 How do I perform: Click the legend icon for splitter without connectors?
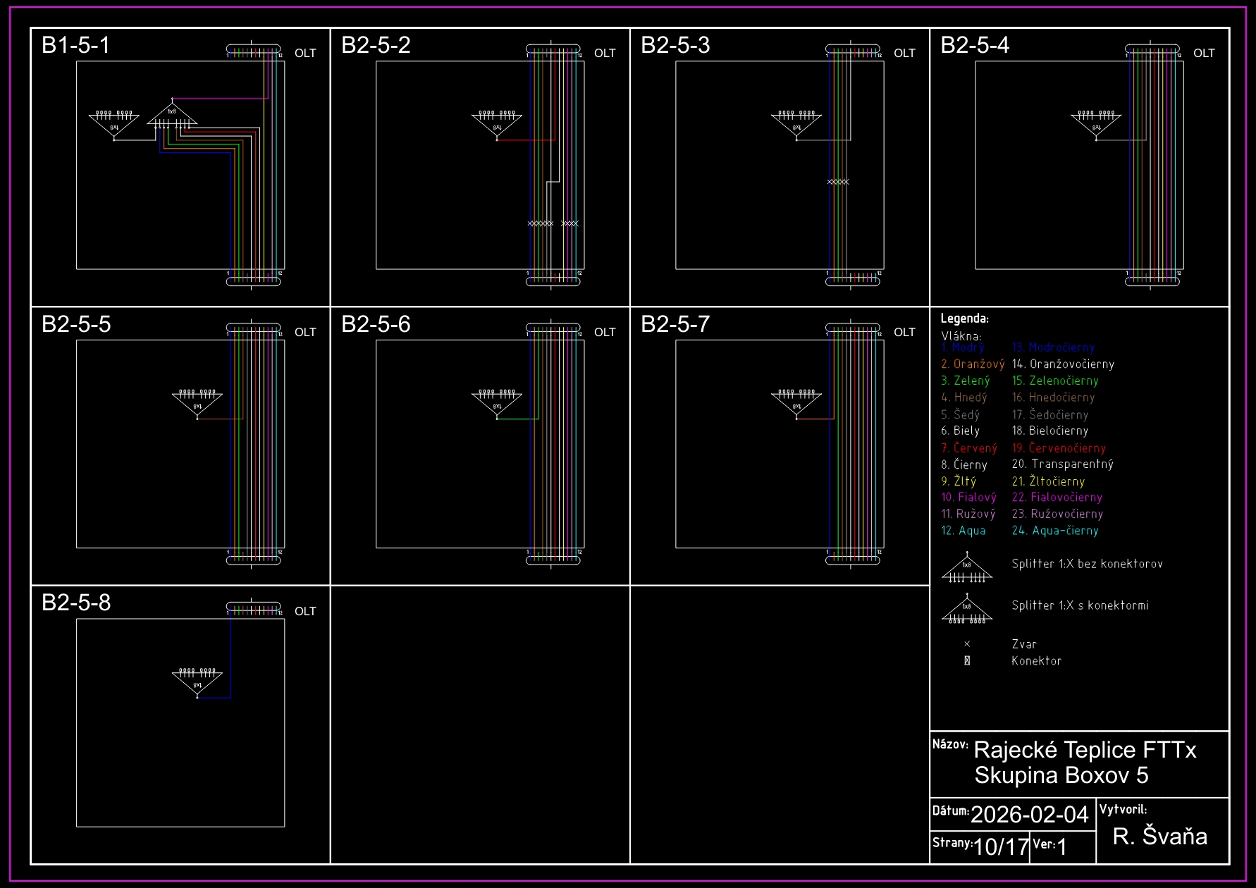pyautogui.click(x=967, y=569)
